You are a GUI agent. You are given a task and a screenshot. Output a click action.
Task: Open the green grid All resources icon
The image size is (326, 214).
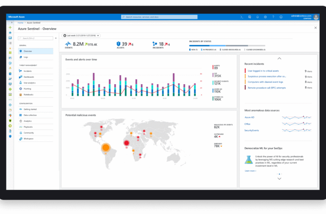click(x=10, y=53)
